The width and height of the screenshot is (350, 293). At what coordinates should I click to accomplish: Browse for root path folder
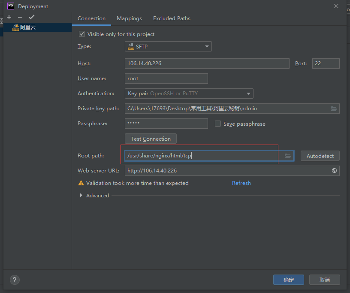click(x=288, y=156)
